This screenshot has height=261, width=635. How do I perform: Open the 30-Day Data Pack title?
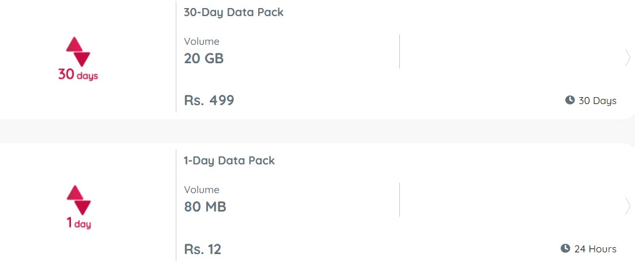(x=234, y=12)
